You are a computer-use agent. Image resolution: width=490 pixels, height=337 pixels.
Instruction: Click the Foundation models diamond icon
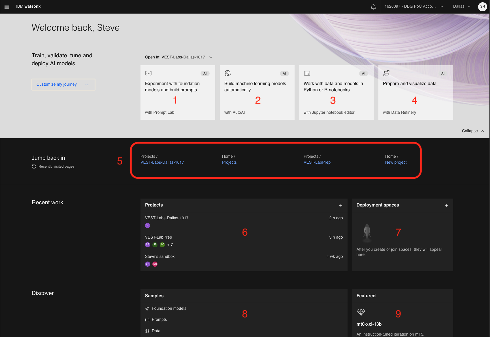[147, 309]
